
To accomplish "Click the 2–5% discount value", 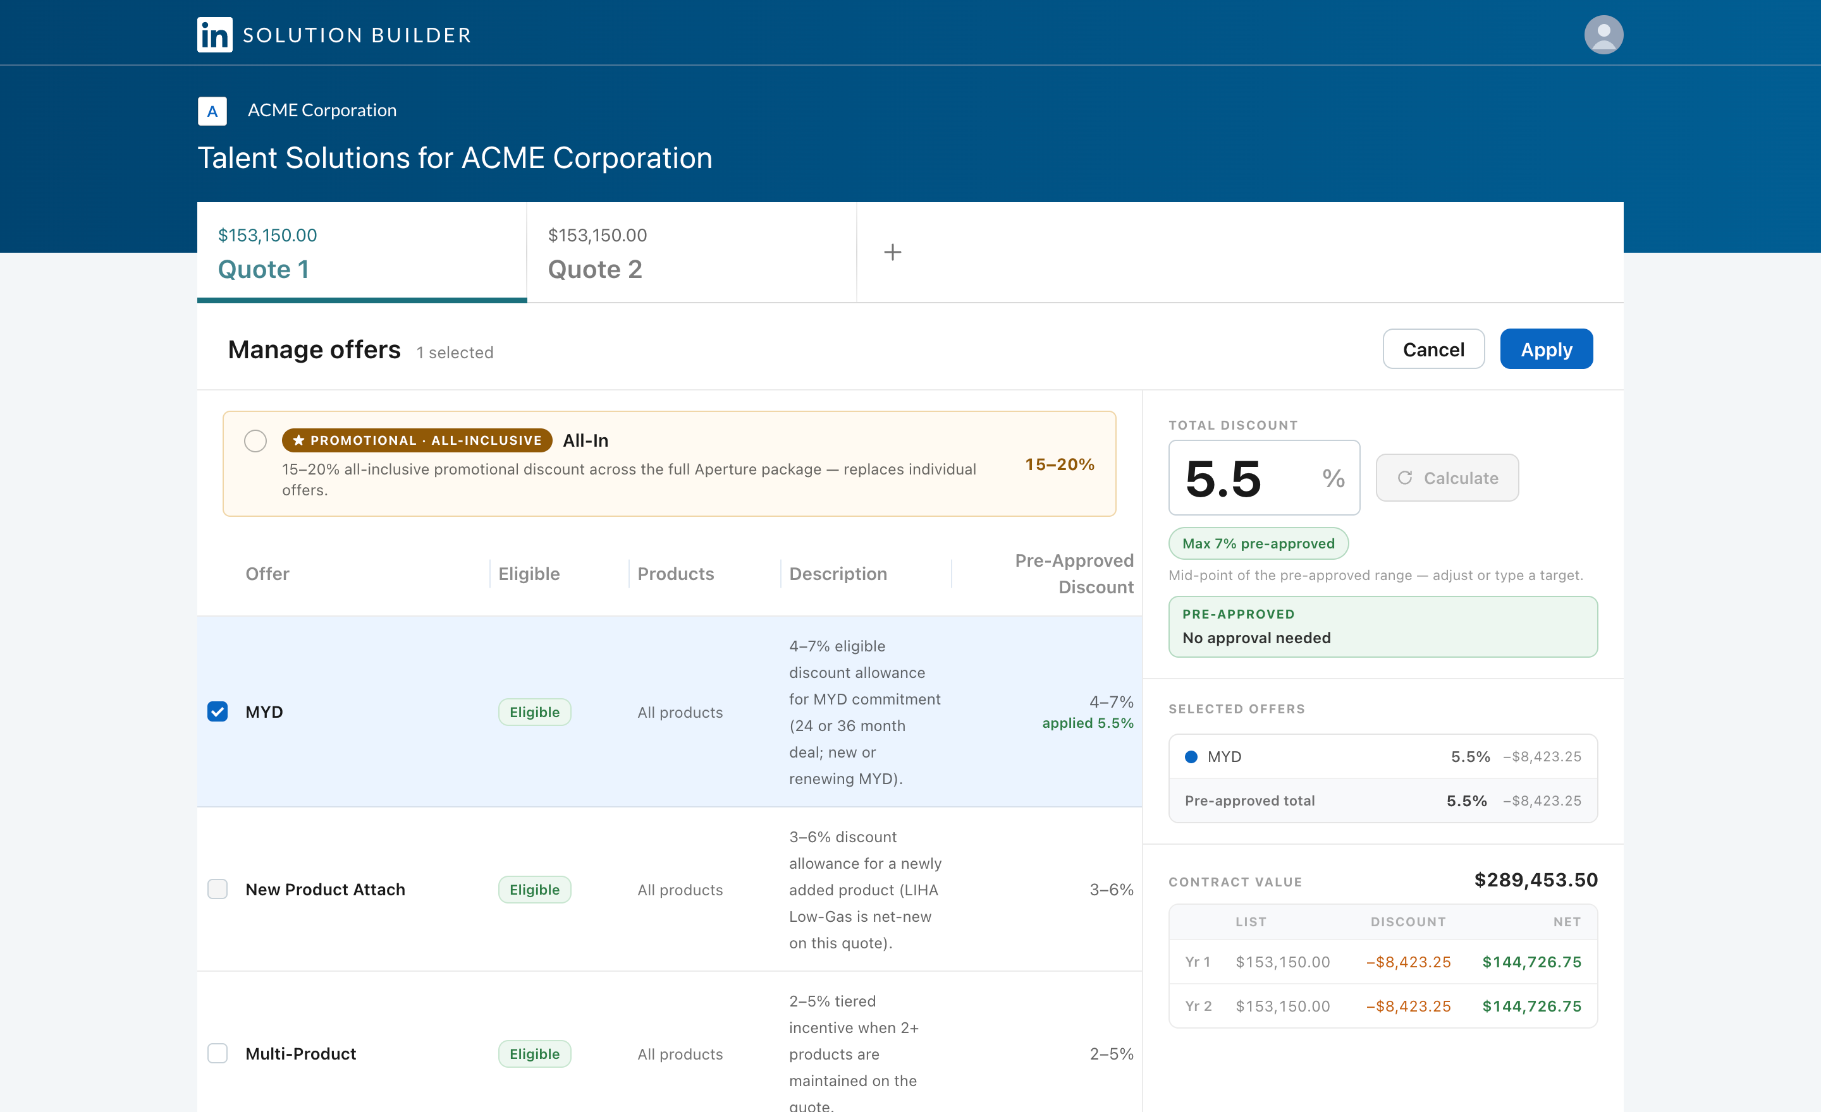I will pyautogui.click(x=1112, y=1053).
